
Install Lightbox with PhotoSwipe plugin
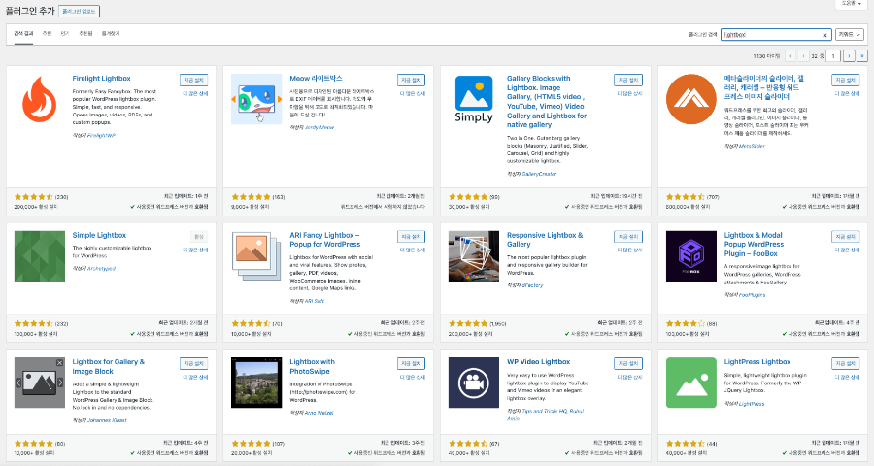(412, 364)
